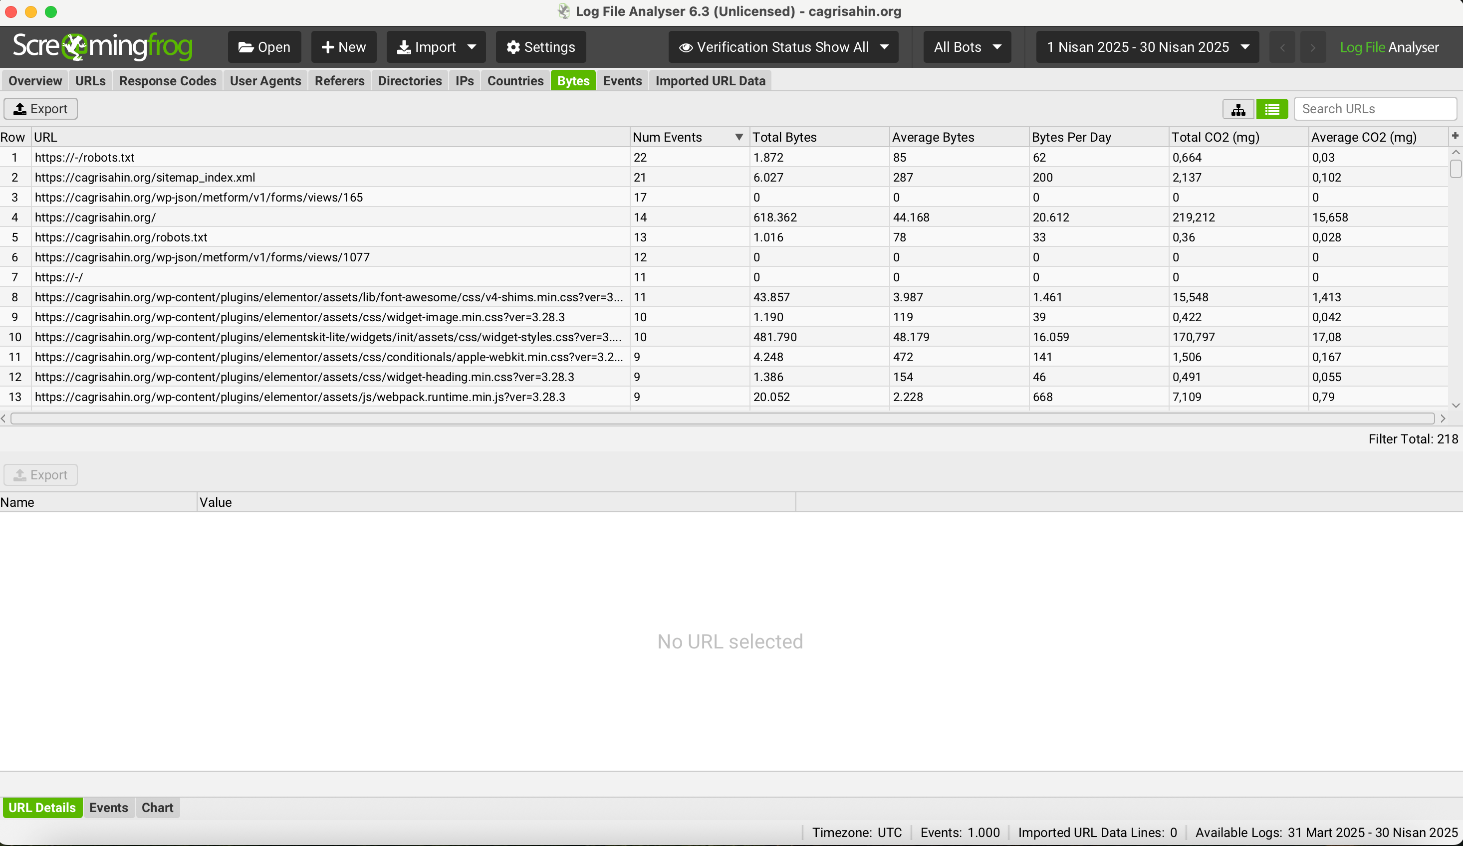Expand the Verification Status Show All dropdown
The height and width of the screenshot is (846, 1463).
point(783,47)
